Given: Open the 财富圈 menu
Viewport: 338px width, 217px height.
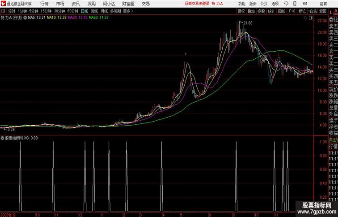Looking at the screenshot, I should pyautogui.click(x=128, y=4).
